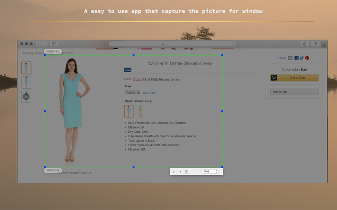Click the Safari address bar
Viewport: 337px width, 210px height.
pos(172,44)
